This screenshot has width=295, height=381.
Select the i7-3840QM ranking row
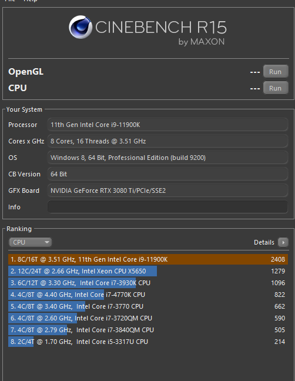pos(148,330)
